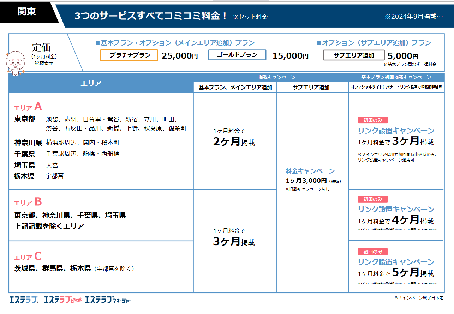The image size is (454, 314).
Task: Click 3ヶ月掲載 in the link campaign column
Action: coord(413,141)
